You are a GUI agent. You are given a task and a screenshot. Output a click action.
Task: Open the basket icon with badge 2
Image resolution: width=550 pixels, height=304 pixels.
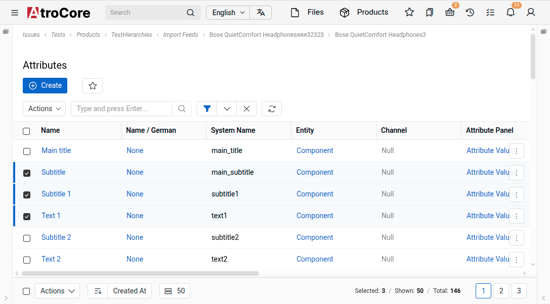pos(450,13)
